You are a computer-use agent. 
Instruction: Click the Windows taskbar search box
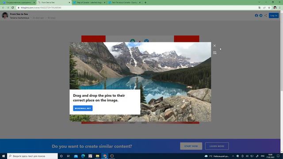click(x=32, y=156)
